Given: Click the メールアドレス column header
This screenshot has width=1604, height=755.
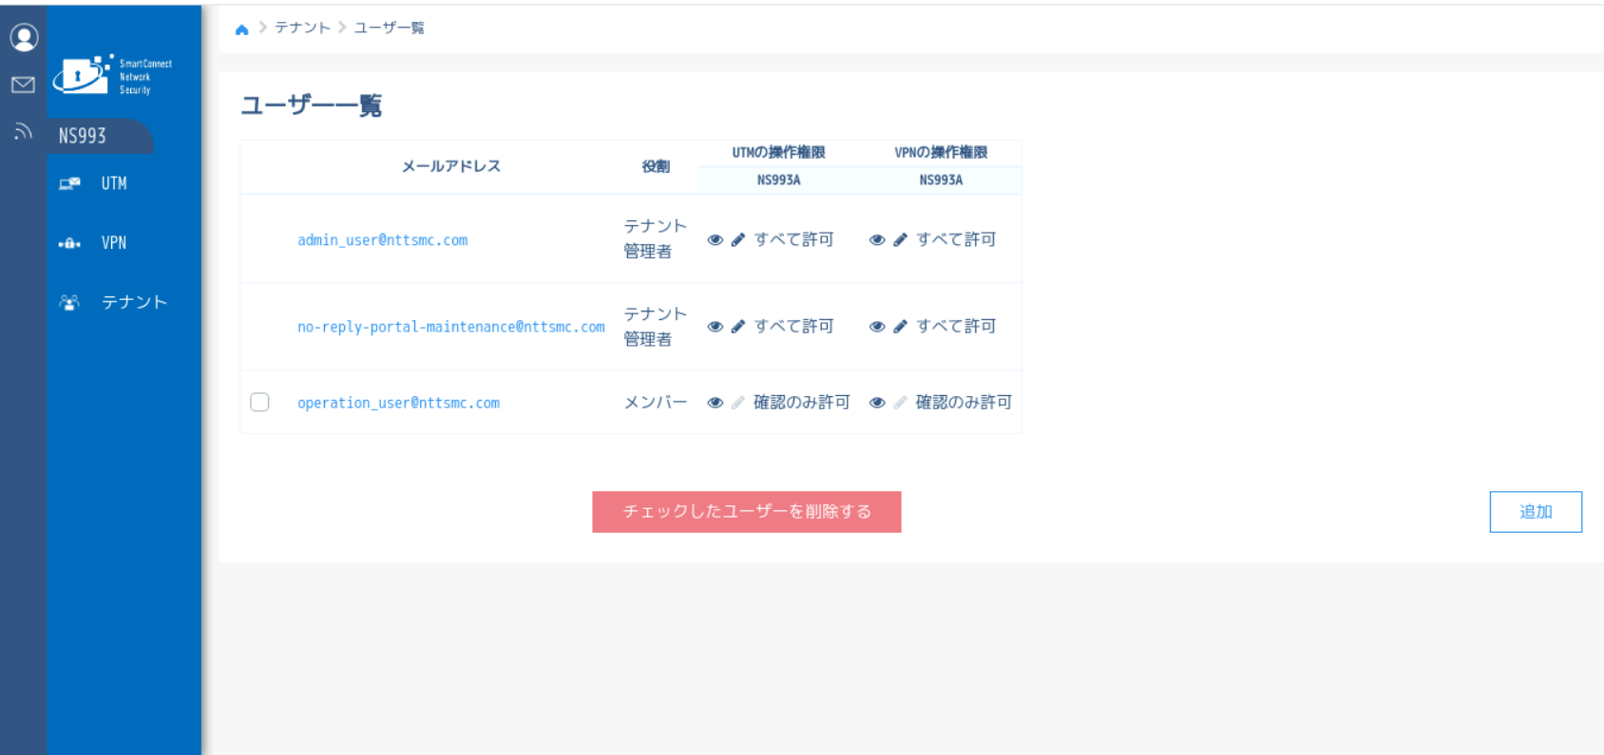Looking at the screenshot, I should pos(451,166).
